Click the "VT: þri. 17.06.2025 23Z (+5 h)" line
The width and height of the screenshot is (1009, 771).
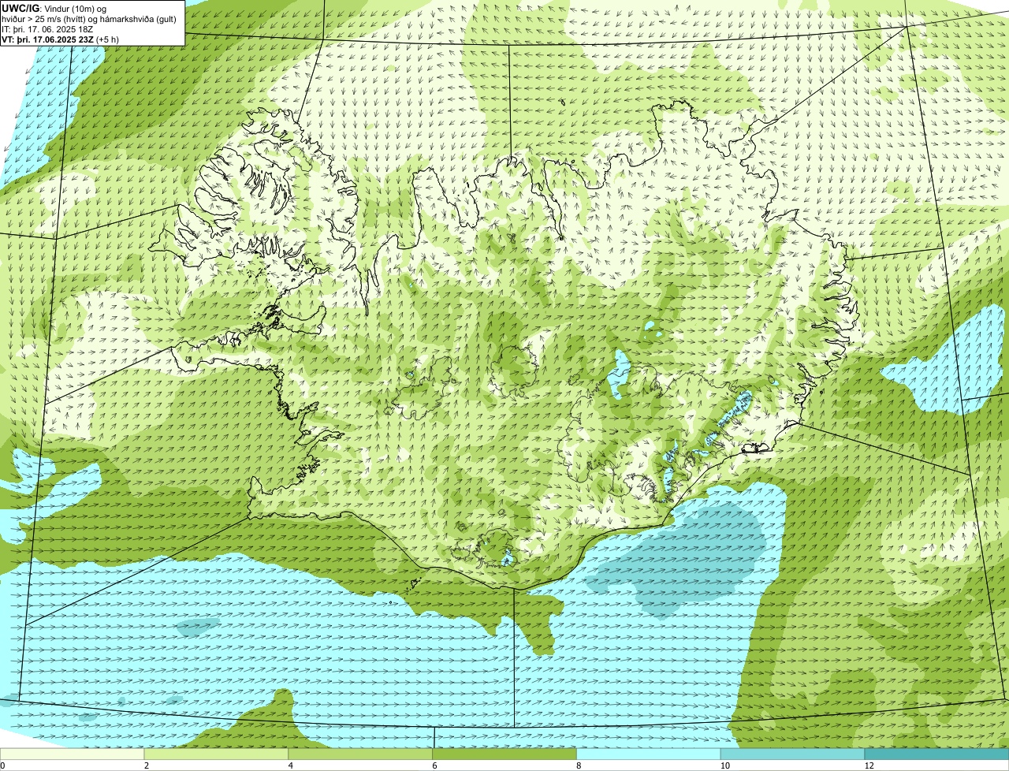pyautogui.click(x=61, y=39)
